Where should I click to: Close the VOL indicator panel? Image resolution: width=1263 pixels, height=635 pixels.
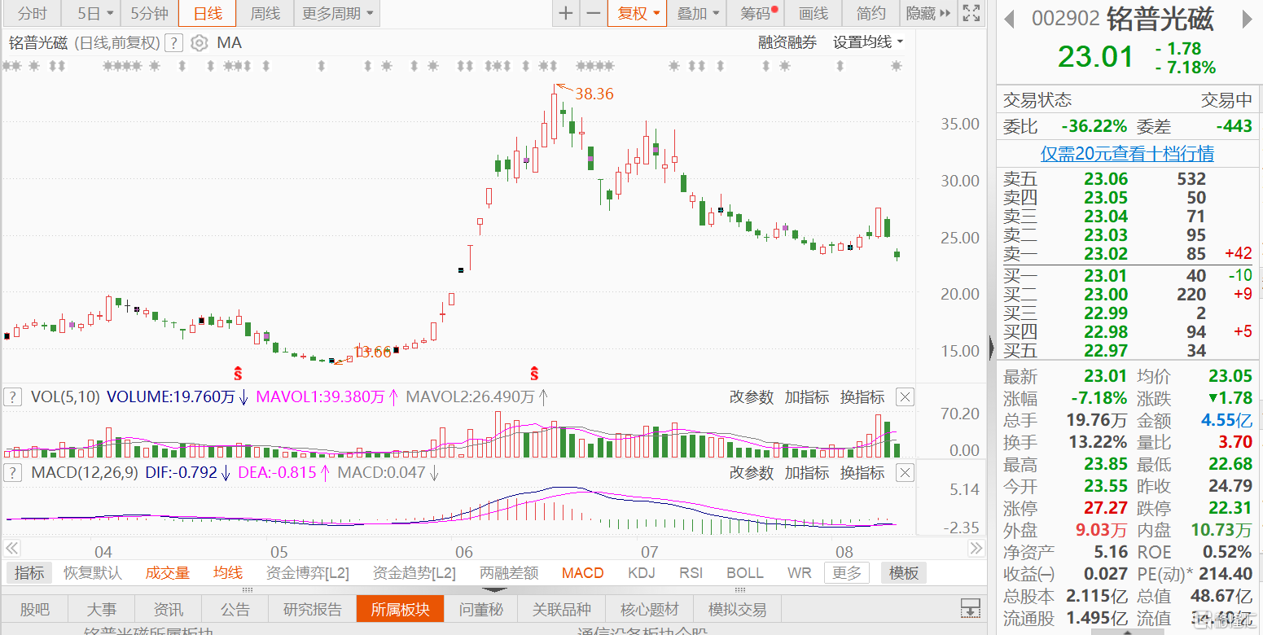click(x=905, y=397)
